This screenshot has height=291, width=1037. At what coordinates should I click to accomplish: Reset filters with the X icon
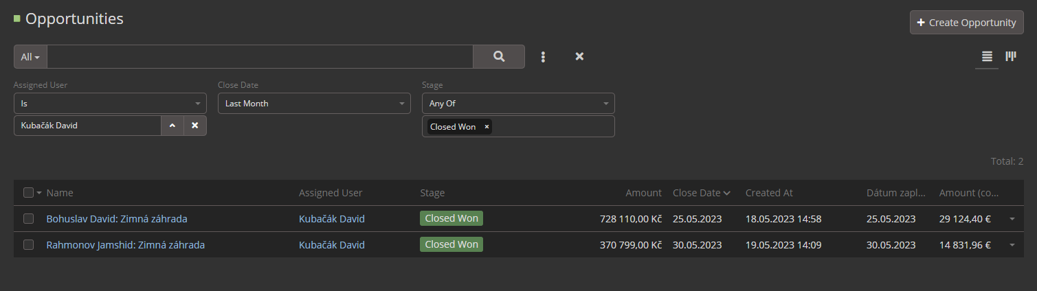pos(579,57)
